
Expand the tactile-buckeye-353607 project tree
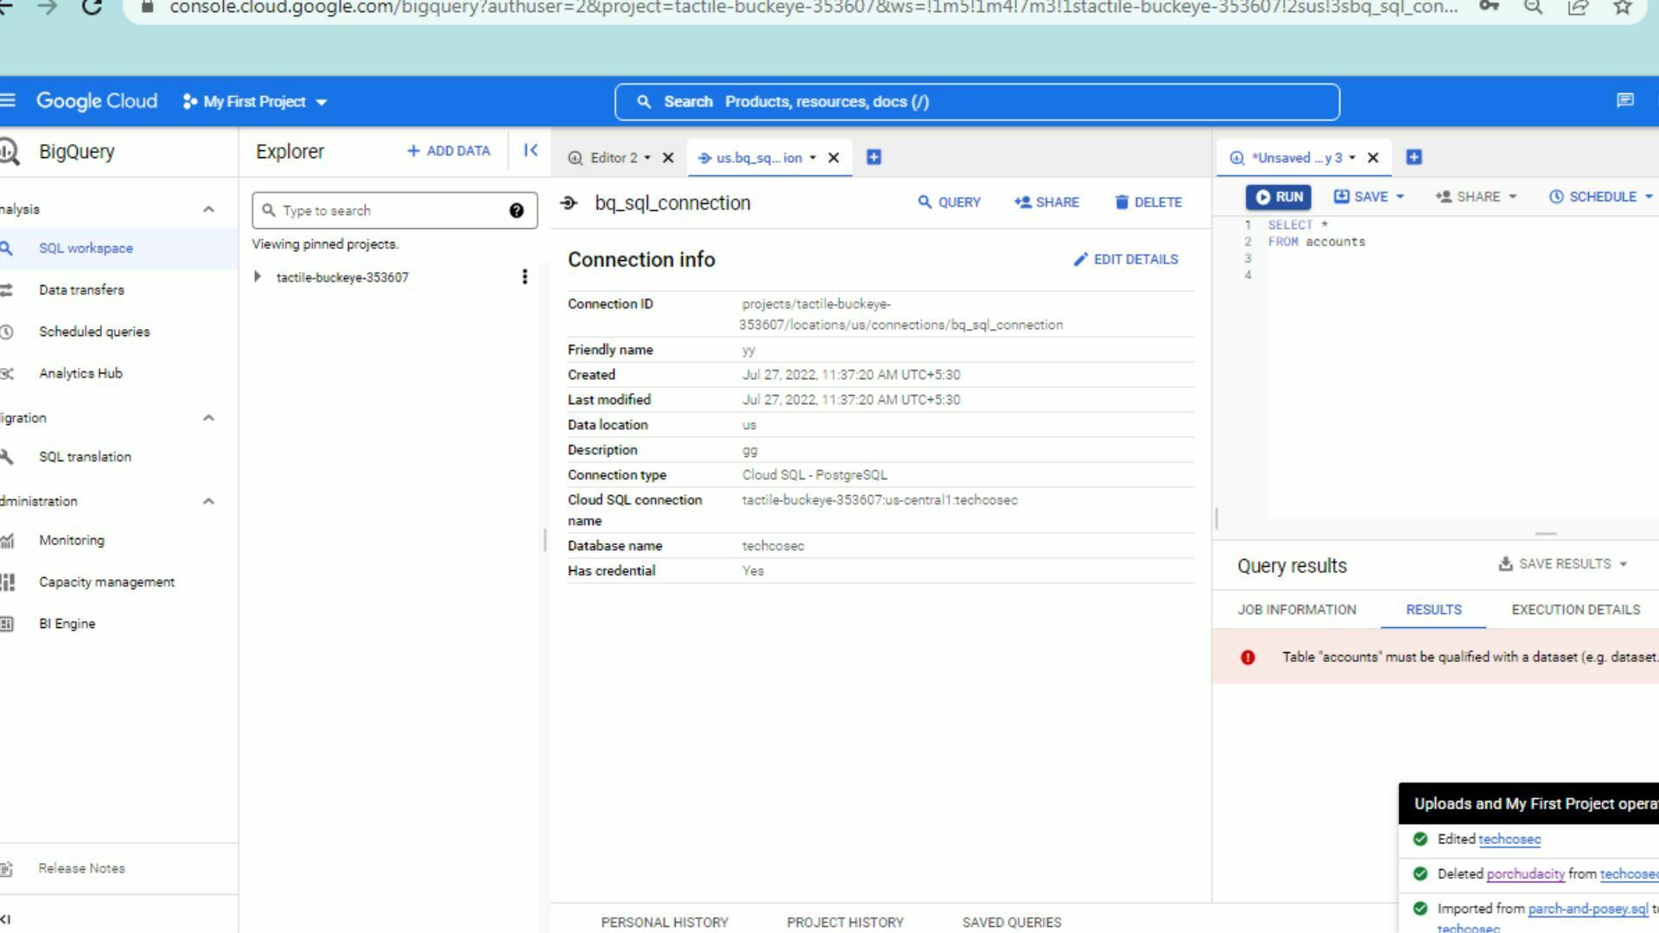(257, 277)
